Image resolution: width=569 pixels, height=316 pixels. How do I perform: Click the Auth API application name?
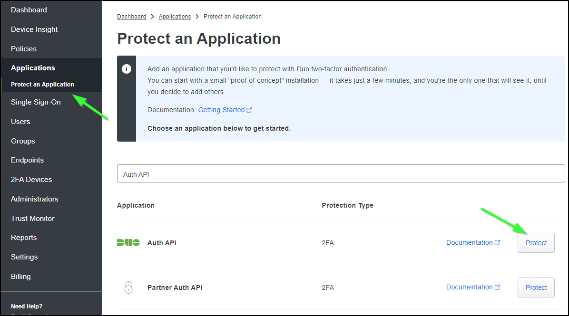click(162, 243)
